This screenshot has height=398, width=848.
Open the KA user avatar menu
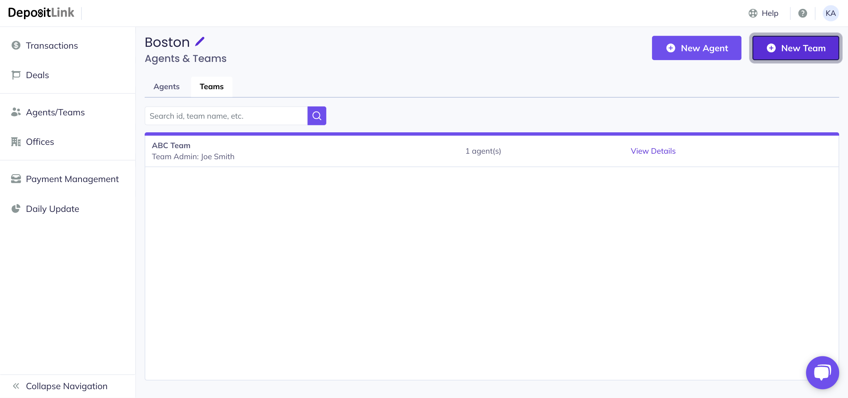click(x=830, y=13)
